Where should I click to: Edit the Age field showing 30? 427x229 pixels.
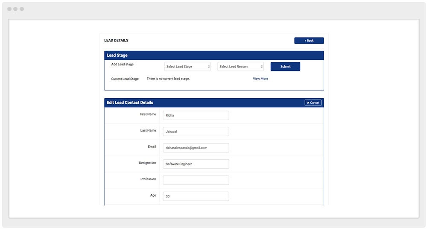(x=196, y=196)
